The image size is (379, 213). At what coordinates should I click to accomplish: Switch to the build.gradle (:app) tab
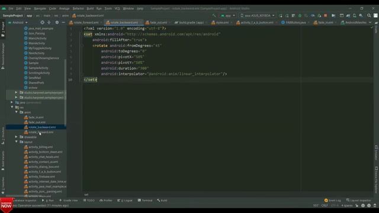(191, 22)
